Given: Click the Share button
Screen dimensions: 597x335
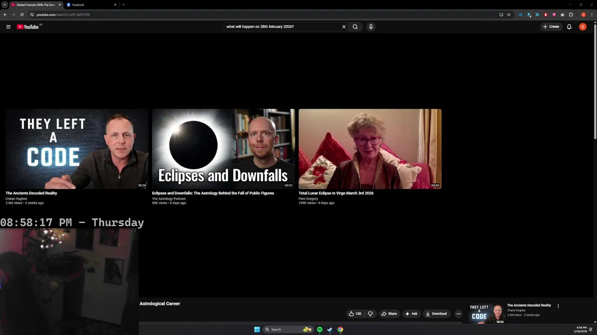Looking at the screenshot, I should tap(389, 314).
